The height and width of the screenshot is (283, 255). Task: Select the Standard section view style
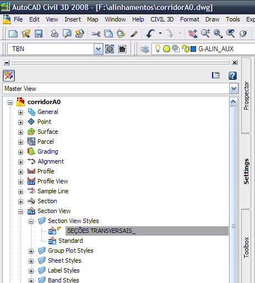70,241
